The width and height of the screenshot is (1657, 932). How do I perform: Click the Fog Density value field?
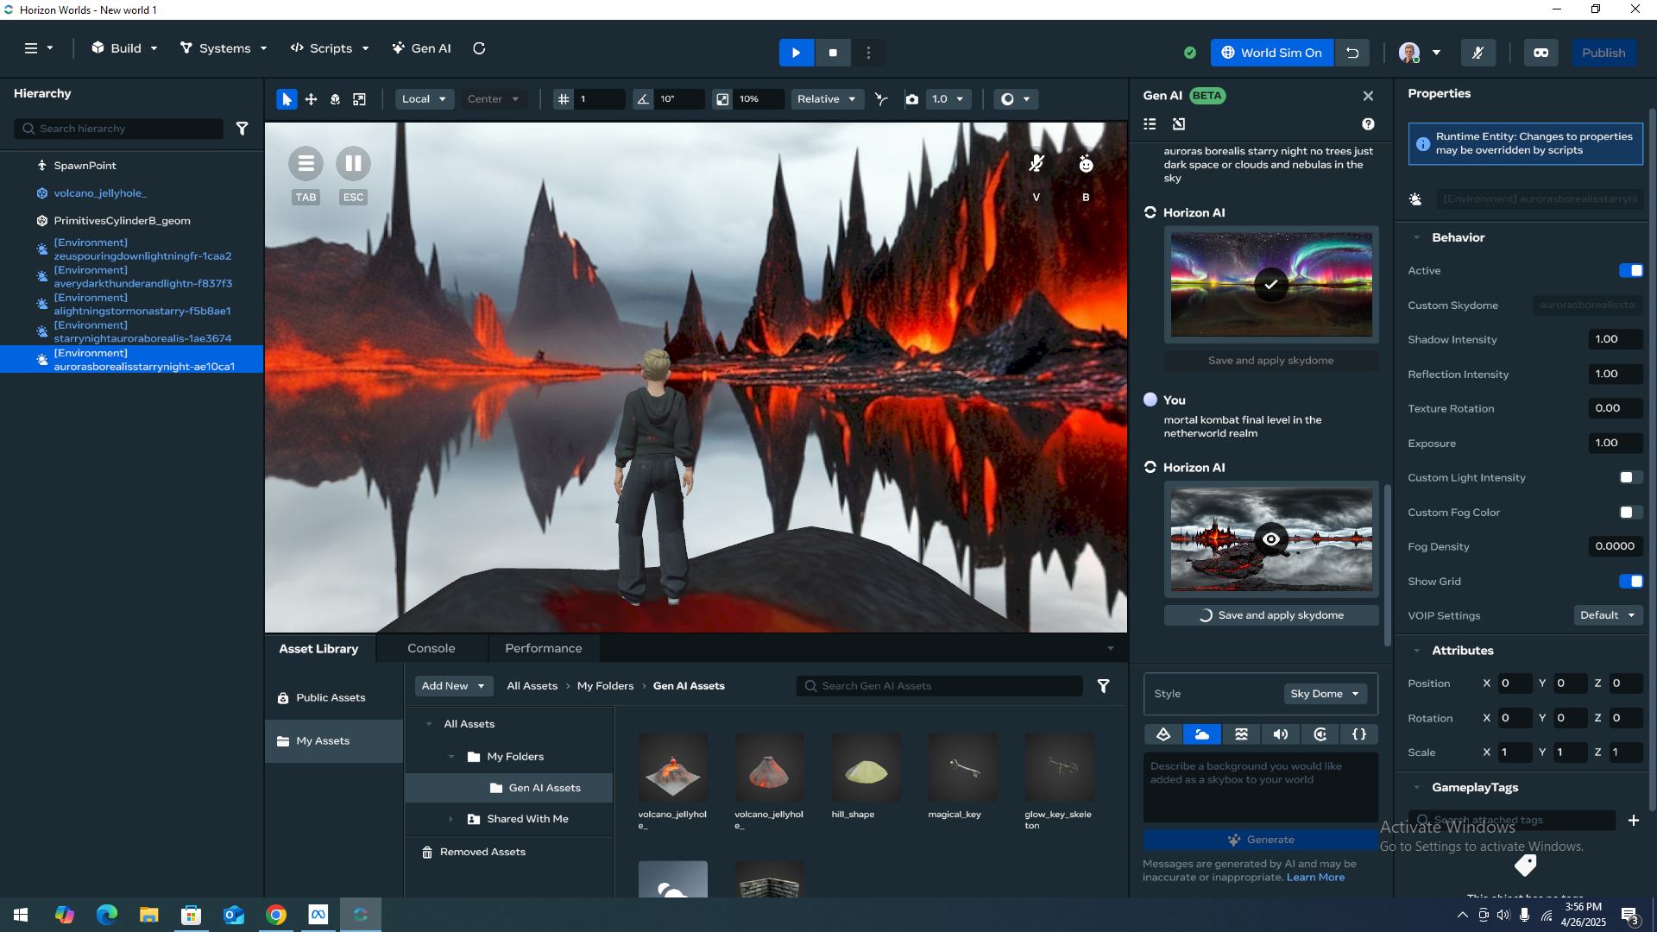pyautogui.click(x=1614, y=546)
